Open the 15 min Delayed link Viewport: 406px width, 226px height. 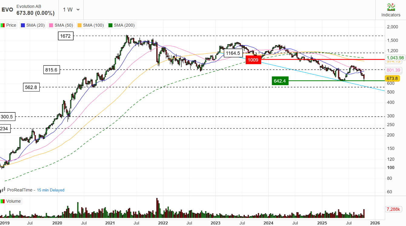[51, 190]
